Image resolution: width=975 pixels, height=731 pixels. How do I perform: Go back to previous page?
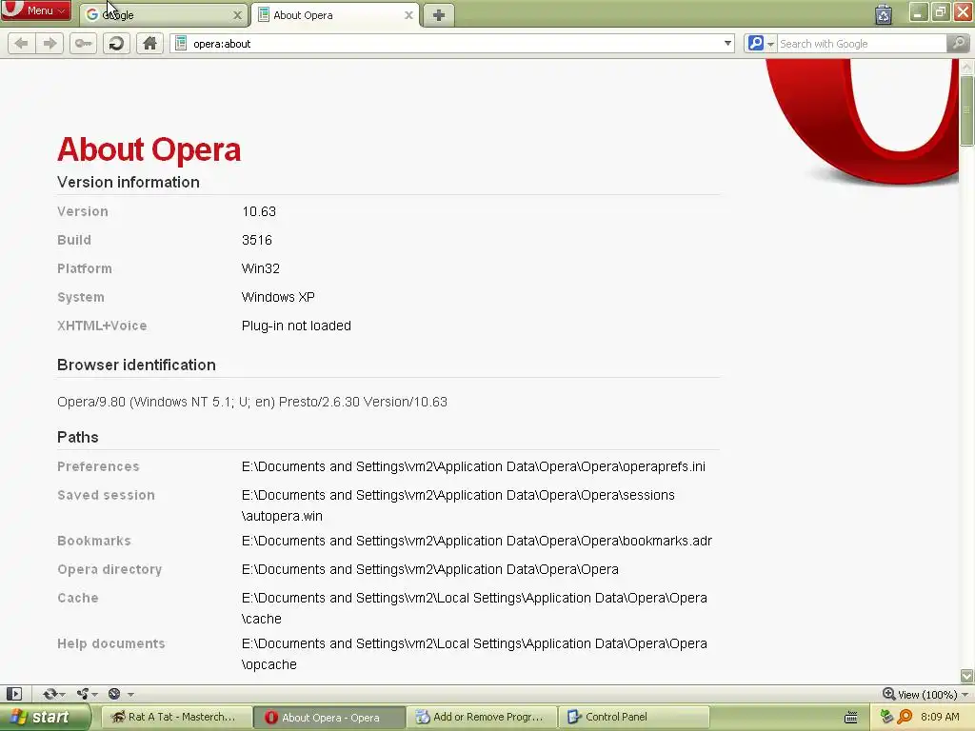pos(21,44)
